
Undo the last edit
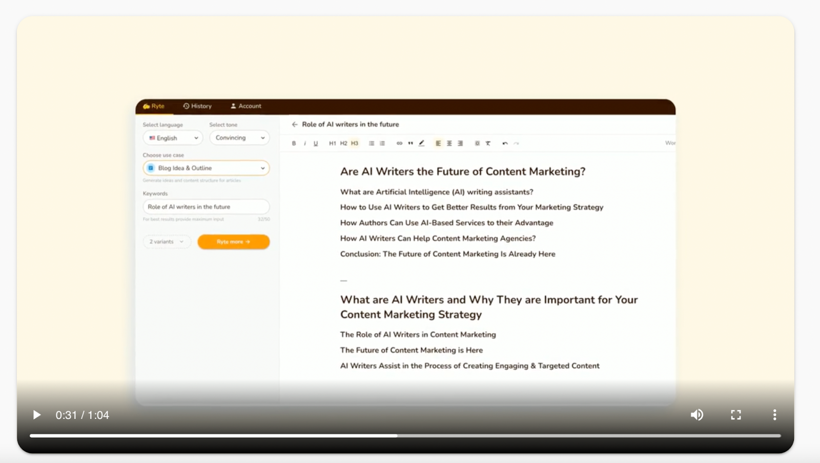pyautogui.click(x=505, y=144)
